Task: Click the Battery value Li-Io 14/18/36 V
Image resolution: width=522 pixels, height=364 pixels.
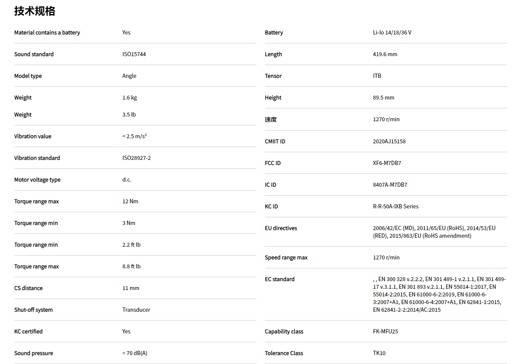Action: [x=392, y=33]
